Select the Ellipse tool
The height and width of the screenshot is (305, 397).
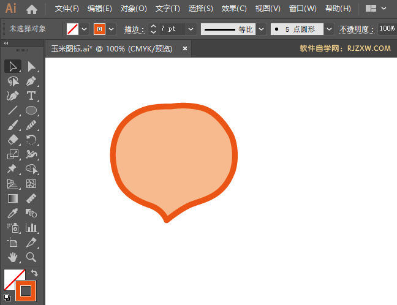(x=31, y=110)
